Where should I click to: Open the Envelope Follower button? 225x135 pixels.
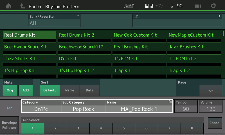click(x=9, y=125)
